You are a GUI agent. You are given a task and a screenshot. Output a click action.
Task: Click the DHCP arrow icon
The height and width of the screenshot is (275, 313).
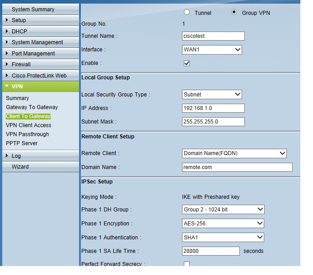coord(7,31)
